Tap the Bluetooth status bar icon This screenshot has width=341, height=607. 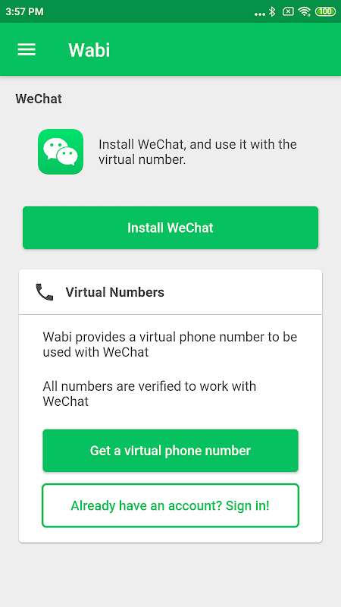(x=272, y=11)
